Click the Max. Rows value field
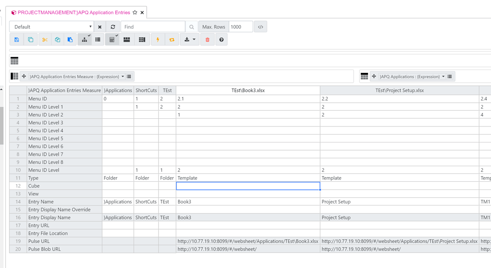Viewport: 491px width, 268px height. pos(240,27)
